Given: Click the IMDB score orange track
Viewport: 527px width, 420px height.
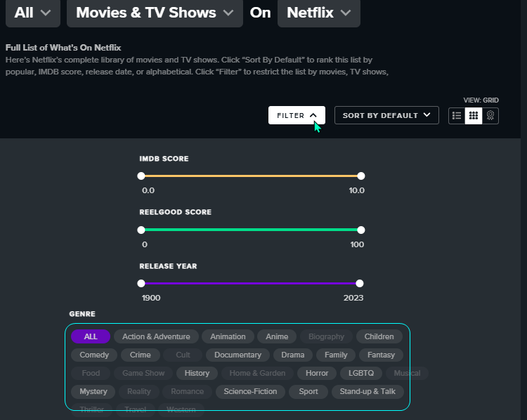Looking at the screenshot, I should (x=251, y=176).
